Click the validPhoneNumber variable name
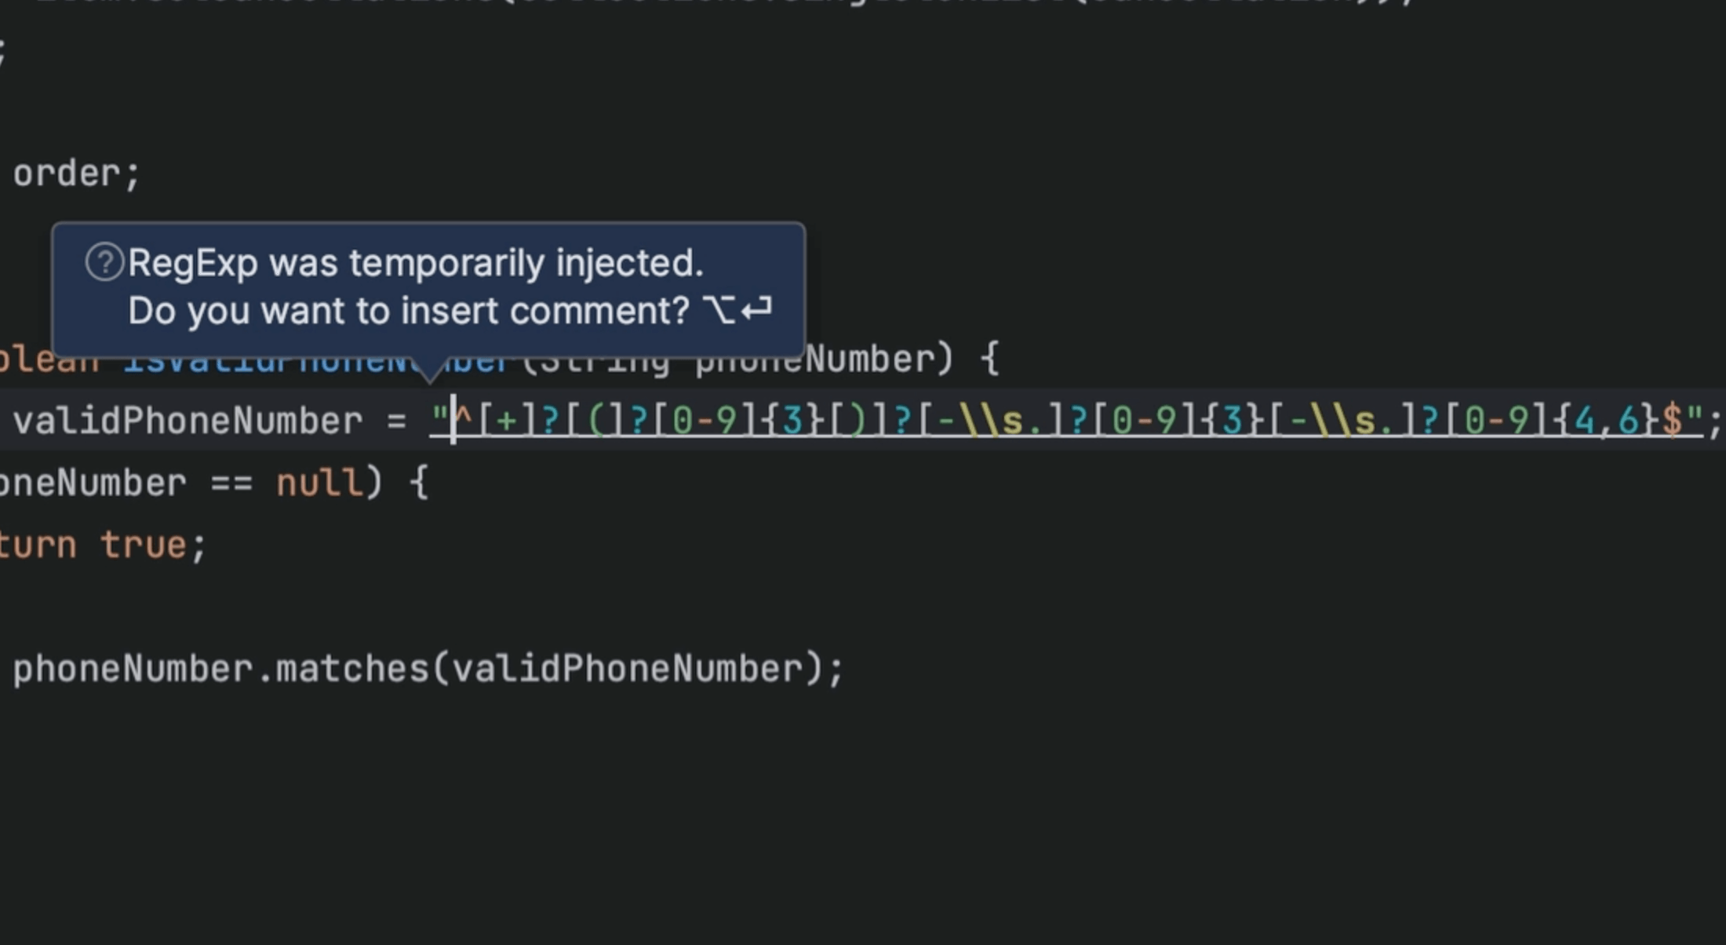 point(188,421)
